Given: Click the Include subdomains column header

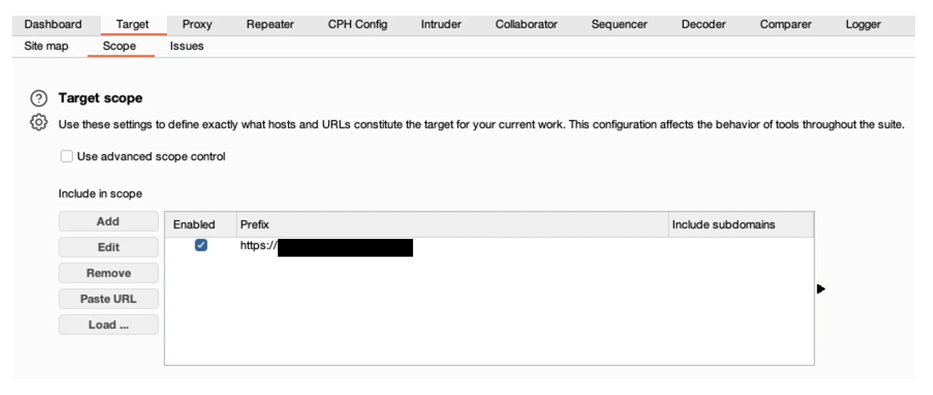Looking at the screenshot, I should pyautogui.click(x=741, y=224).
